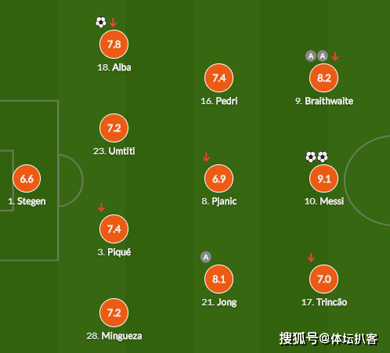Click Alba's goal ball icon
Image resolution: width=390 pixels, height=353 pixels.
(101, 23)
